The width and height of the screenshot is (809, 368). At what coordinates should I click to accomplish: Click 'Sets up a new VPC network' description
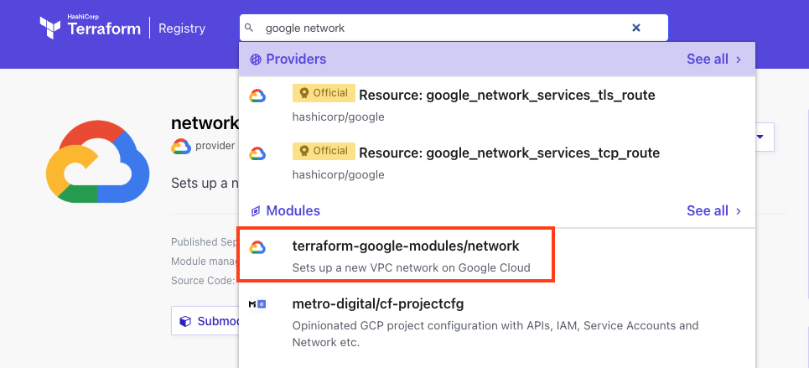click(x=412, y=268)
